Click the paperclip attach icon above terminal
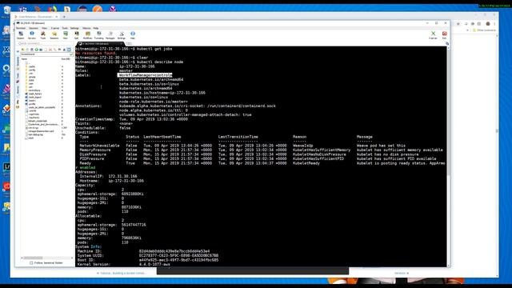512x288 pixels. pyautogui.click(x=447, y=43)
